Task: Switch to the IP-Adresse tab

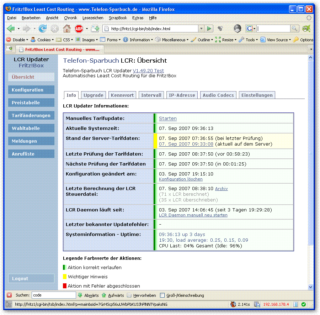Action: pyautogui.click(x=182, y=95)
